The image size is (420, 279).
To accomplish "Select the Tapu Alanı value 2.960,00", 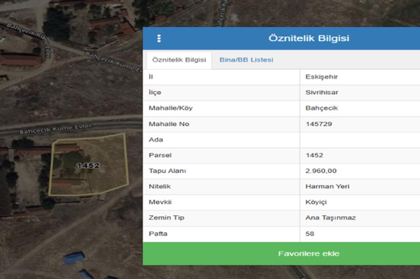I will (x=321, y=171).
